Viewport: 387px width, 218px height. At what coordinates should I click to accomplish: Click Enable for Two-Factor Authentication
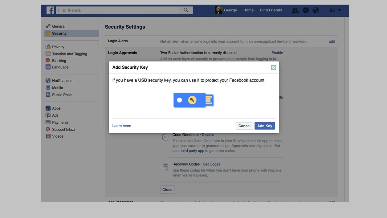coord(277,53)
